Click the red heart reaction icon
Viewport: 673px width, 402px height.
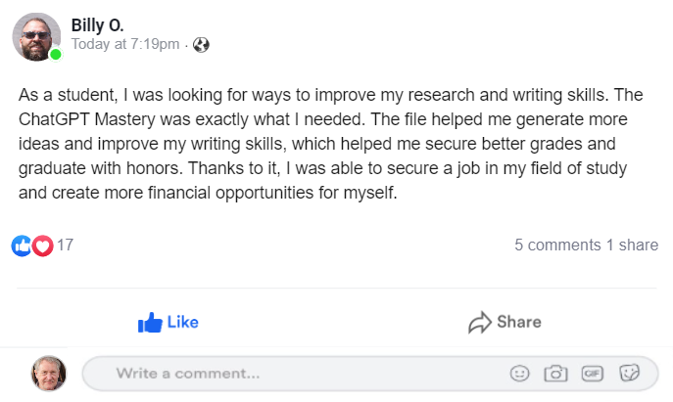coord(42,246)
